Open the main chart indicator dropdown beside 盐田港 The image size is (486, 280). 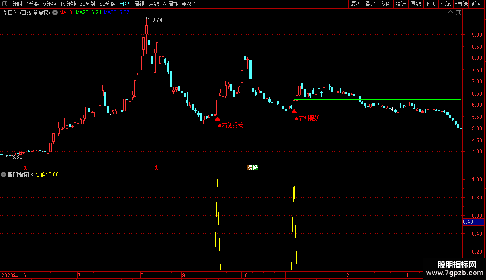click(x=55, y=13)
